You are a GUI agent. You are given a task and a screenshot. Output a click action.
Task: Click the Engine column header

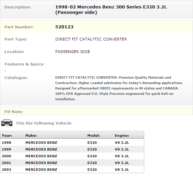coord(122,135)
